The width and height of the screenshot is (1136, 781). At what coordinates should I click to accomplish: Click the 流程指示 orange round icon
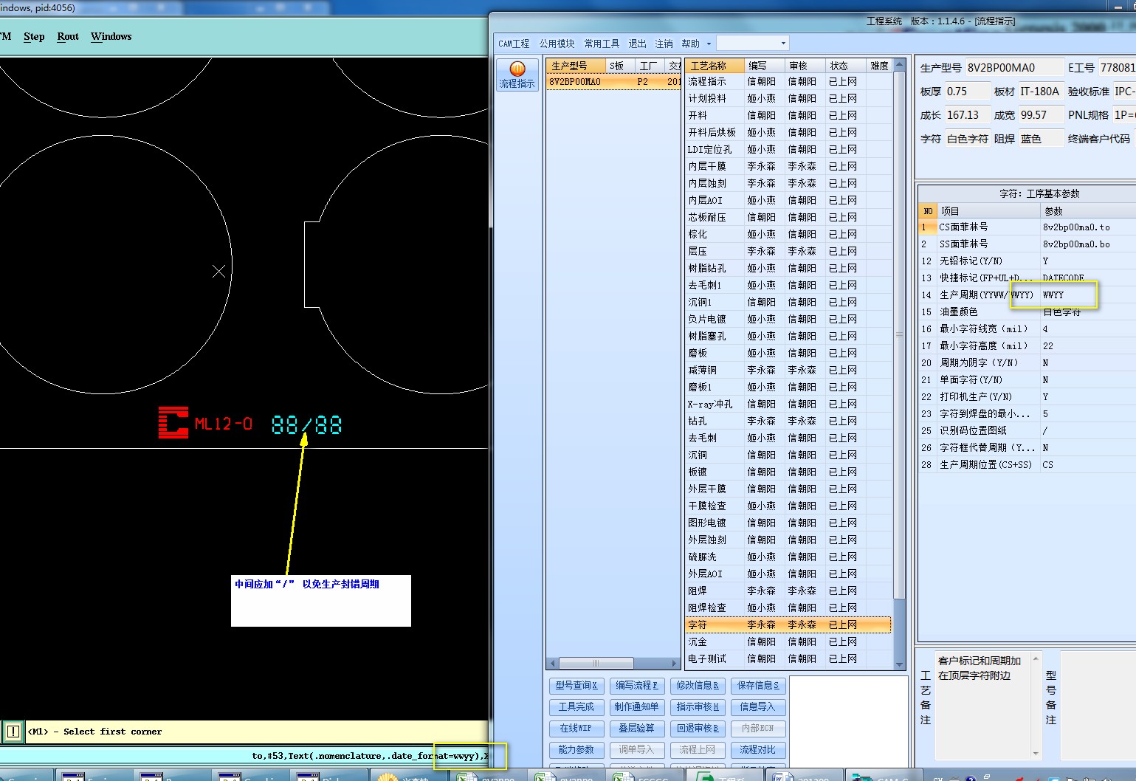[x=517, y=69]
